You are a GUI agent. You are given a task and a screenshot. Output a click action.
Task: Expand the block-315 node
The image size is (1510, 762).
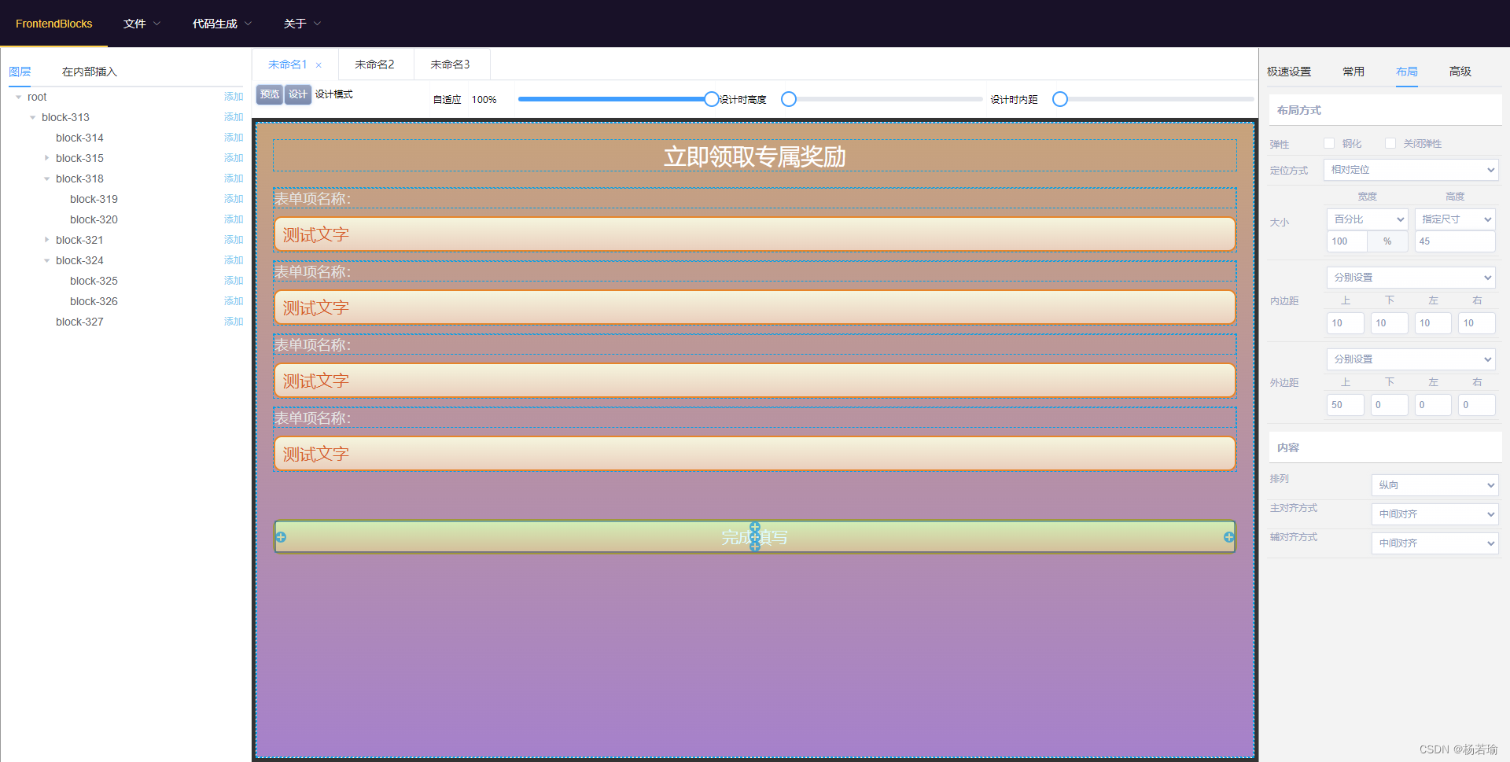[x=46, y=158]
